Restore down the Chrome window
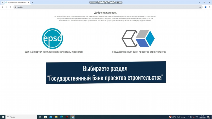 click(x=204, y=2)
